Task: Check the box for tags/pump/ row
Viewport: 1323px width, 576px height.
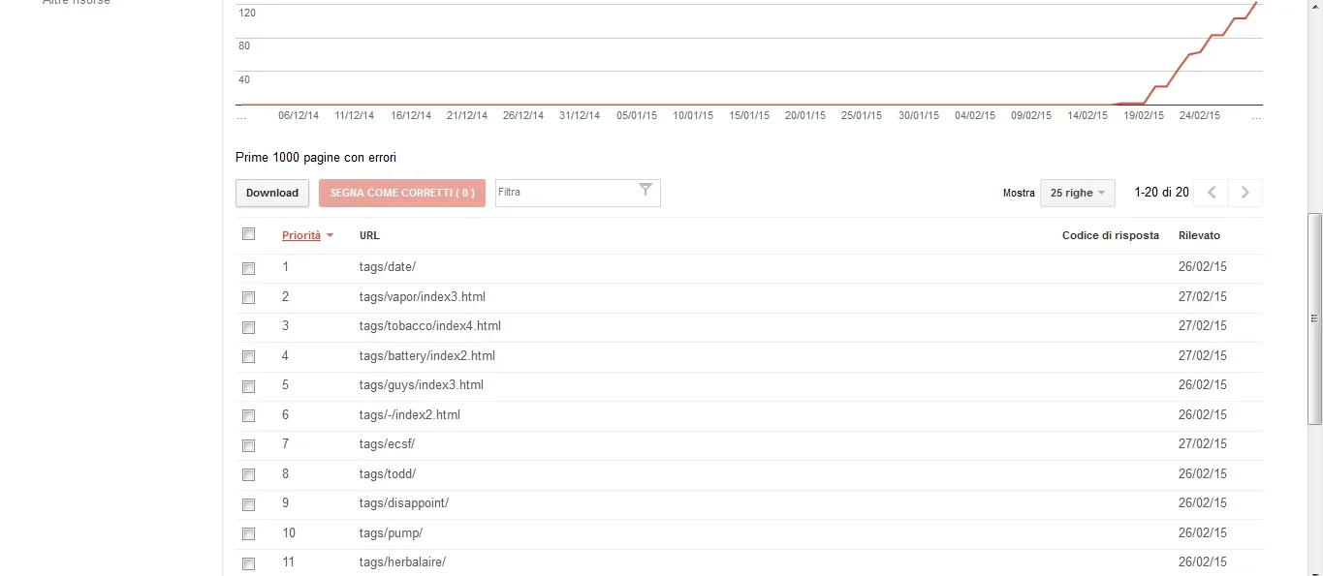Action: (x=248, y=534)
